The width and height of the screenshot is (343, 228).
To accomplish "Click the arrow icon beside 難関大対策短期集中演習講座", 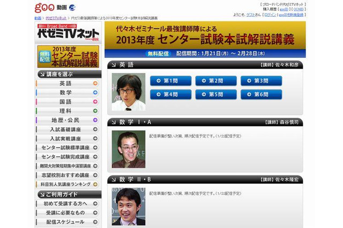I will click(95, 166).
